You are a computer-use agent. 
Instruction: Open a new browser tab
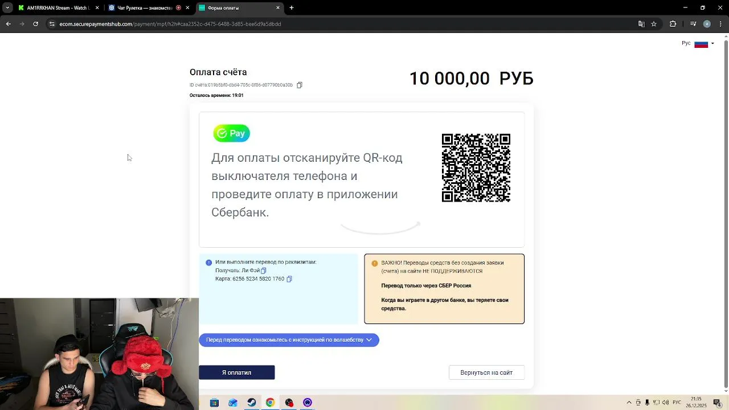point(292,8)
